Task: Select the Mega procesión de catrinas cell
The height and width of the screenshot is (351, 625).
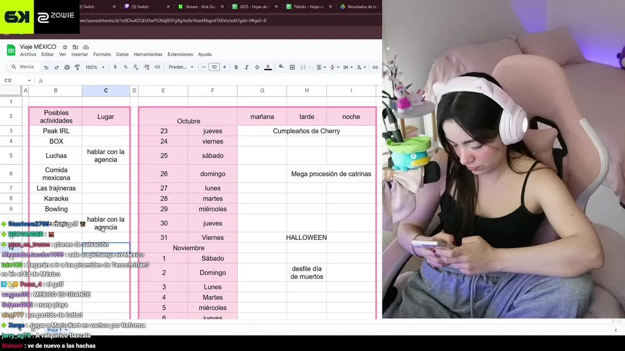Action: coord(331,174)
